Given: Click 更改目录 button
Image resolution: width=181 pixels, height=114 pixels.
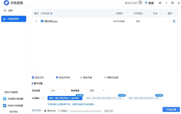Looking at the screenshot, I should (109, 111).
